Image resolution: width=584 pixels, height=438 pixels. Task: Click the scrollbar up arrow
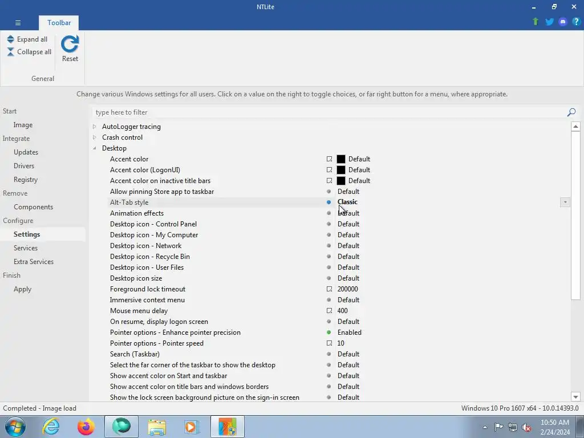[x=575, y=127]
